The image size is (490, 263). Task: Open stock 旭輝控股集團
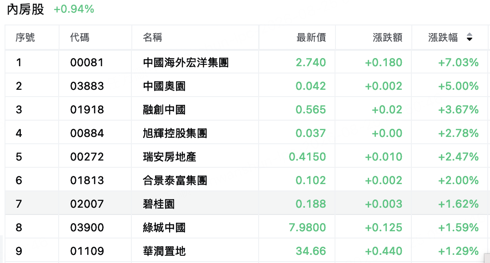point(175,133)
